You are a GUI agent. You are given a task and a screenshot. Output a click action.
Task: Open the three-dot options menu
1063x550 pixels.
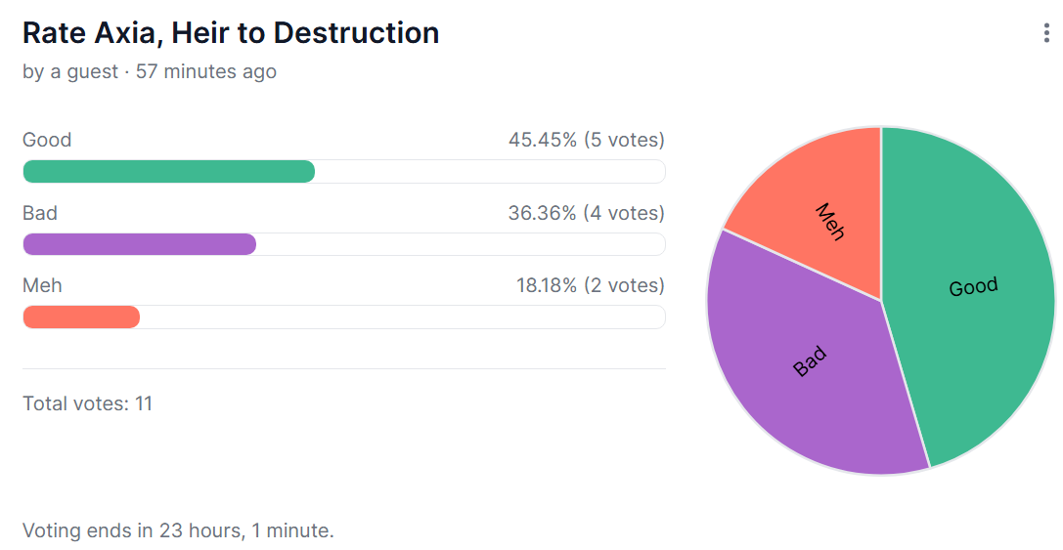tap(1046, 34)
